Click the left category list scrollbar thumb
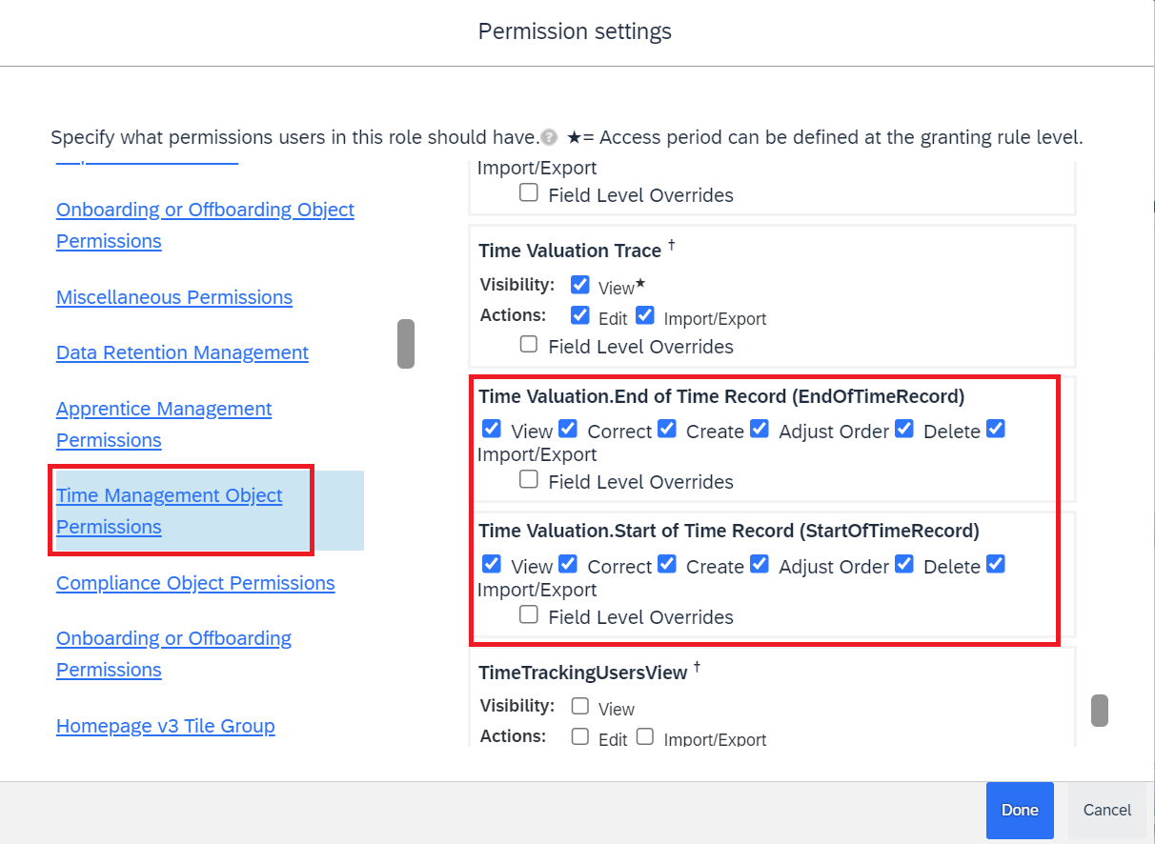Image resolution: width=1155 pixels, height=844 pixels. click(406, 344)
